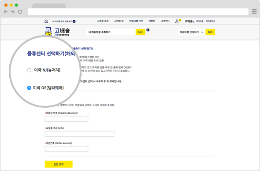The width and height of the screenshot is (260, 171).
Task: Click the browser forward arrow
Action: [x=12, y=11]
